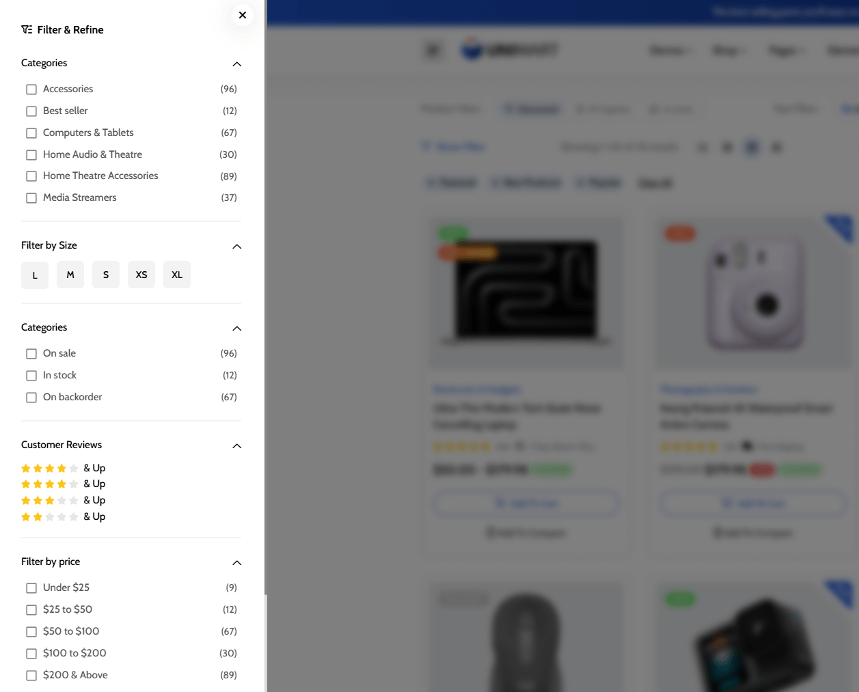Viewport: 859px width, 692px height.
Task: Collapse the top Categories section
Action: [x=237, y=64]
